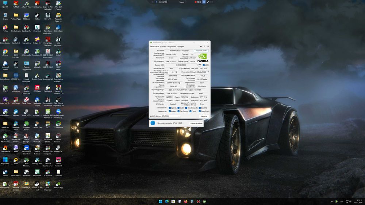
Task: Toggle the DirectCompute checkbox
Action: 186,108
